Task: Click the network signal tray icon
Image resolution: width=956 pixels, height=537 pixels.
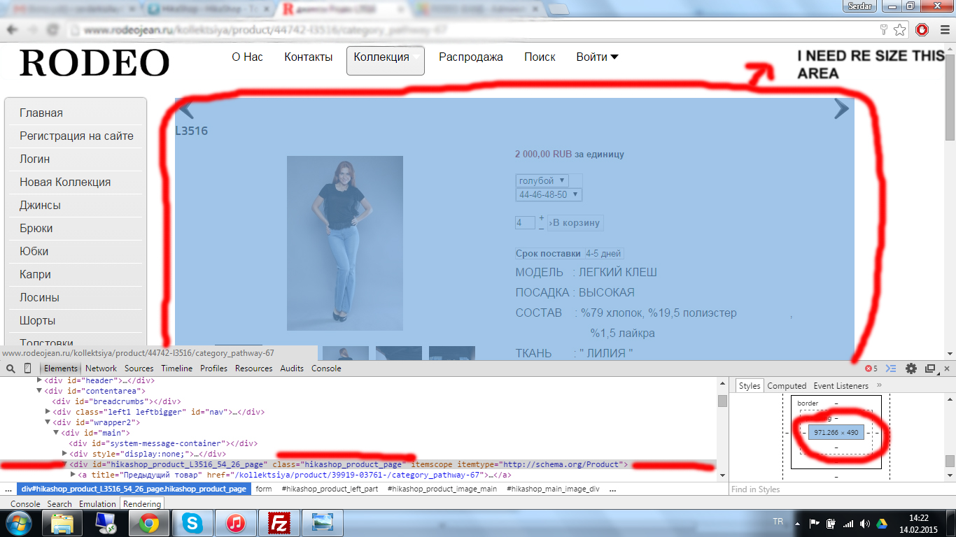Action: [848, 522]
